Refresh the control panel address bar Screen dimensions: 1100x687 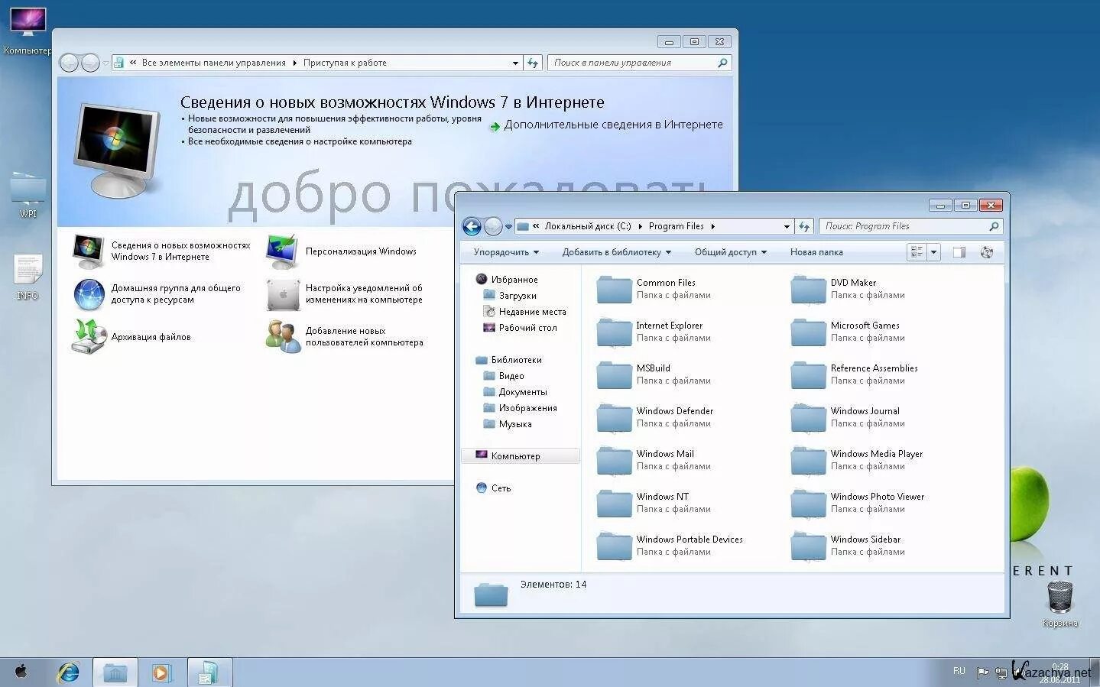[533, 63]
